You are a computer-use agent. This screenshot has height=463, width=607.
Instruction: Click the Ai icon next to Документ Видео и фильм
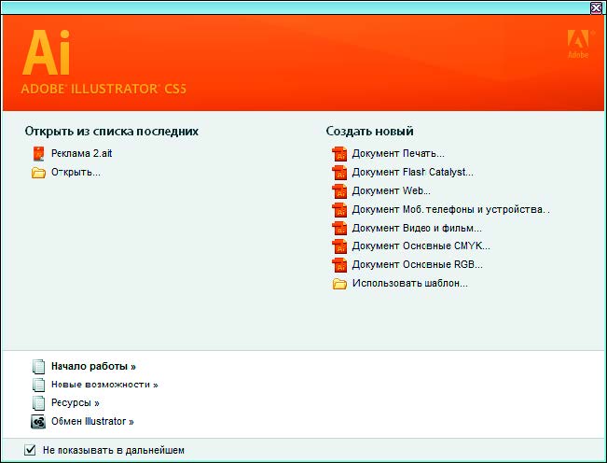(339, 228)
